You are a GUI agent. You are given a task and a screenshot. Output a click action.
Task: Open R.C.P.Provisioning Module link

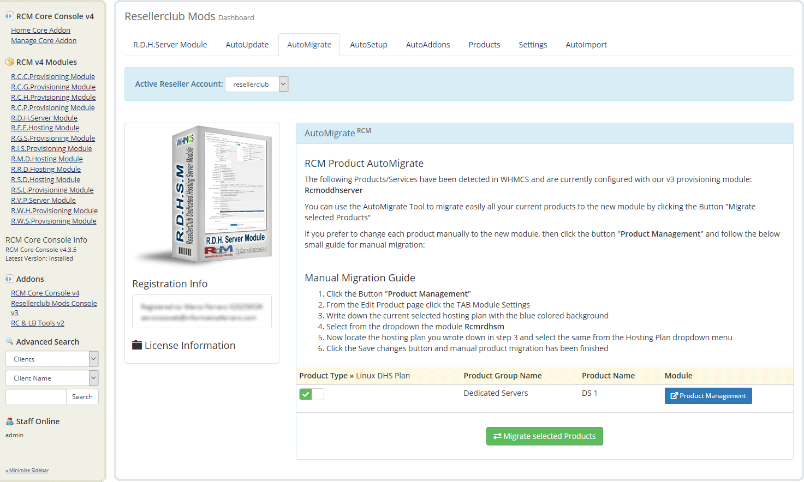53,108
